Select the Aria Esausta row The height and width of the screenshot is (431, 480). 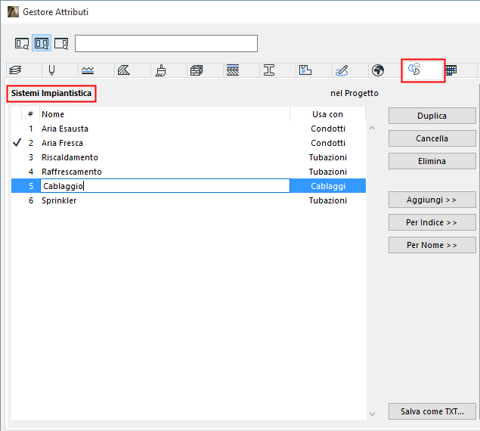coord(188,129)
